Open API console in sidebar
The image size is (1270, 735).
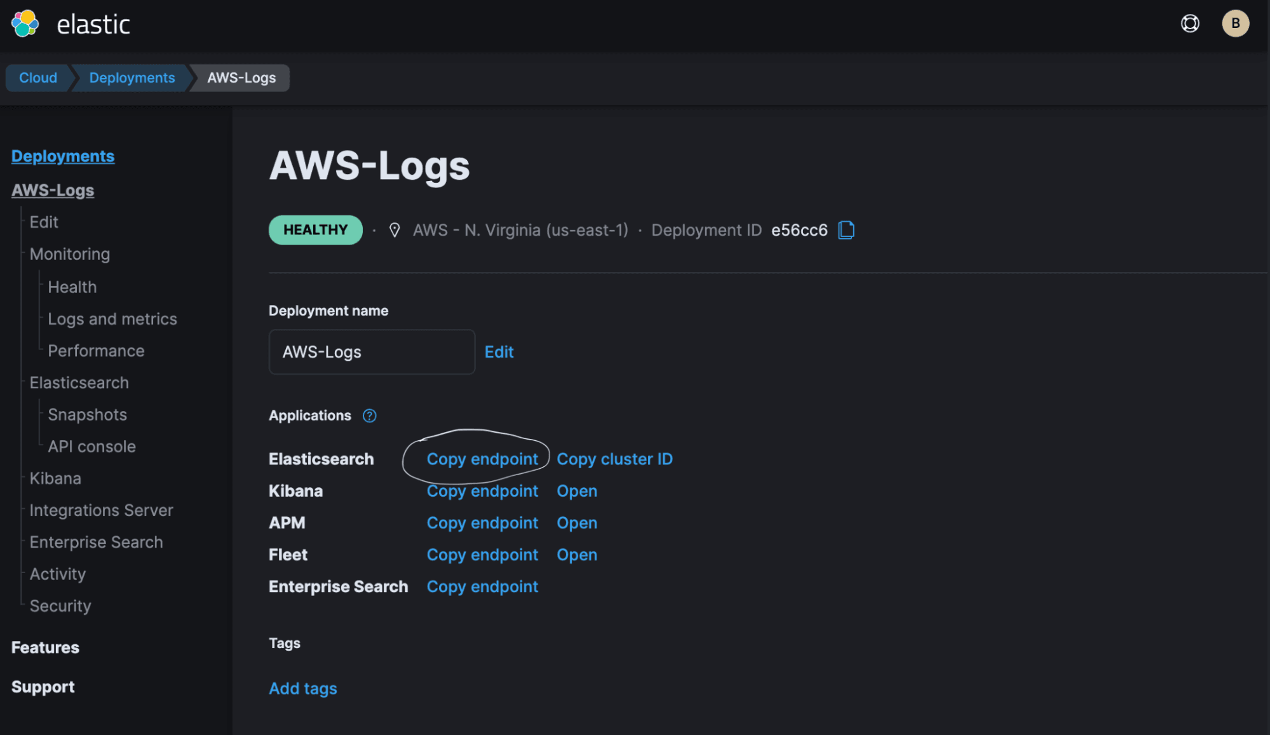[92, 447]
